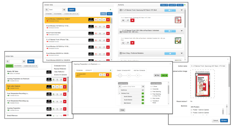Clear the 'front' search field
The image size is (234, 127).
pyautogui.click(x=64, y=10)
